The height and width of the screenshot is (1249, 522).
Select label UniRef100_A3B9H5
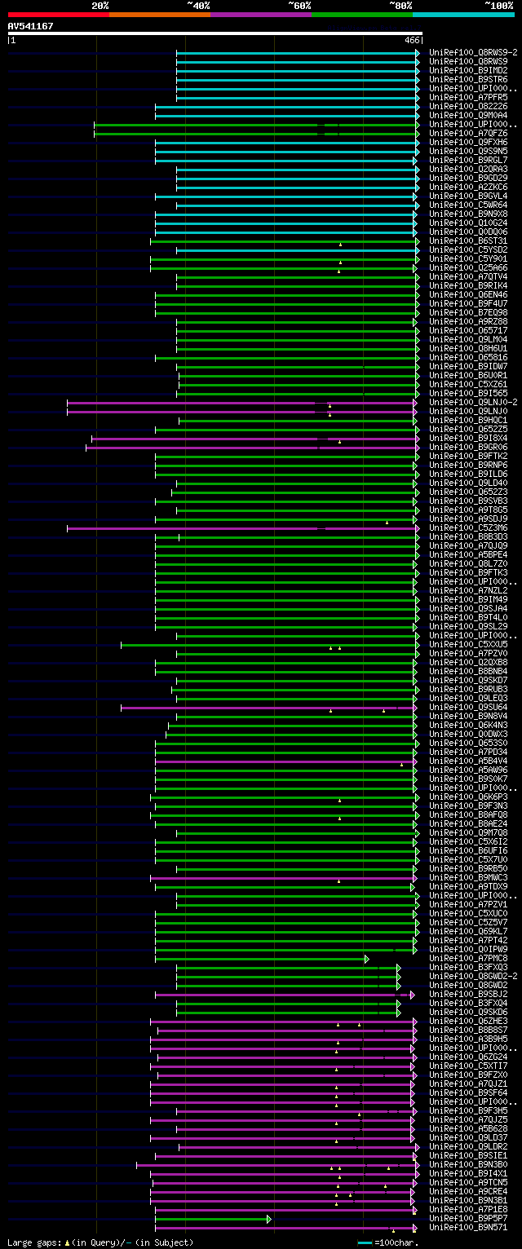click(468, 1039)
